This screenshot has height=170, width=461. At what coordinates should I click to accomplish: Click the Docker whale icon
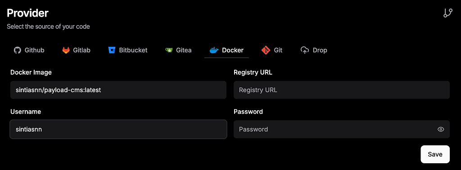coord(214,50)
